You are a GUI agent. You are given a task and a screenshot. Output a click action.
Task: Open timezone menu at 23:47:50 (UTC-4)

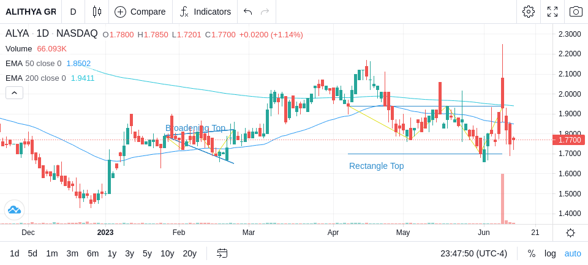(473, 254)
